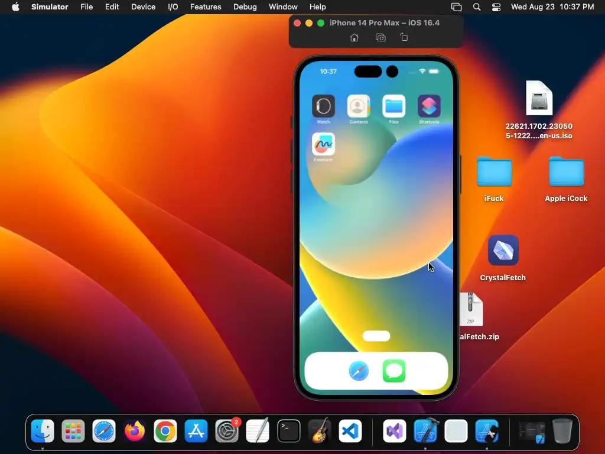Launch the Shortcuts app on iPhone
The width and height of the screenshot is (605, 454).
pyautogui.click(x=429, y=106)
